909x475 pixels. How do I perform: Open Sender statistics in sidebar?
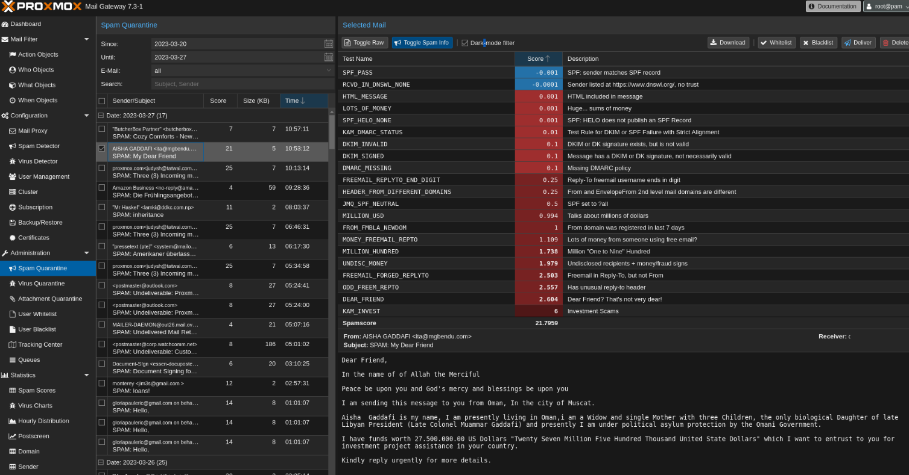(x=28, y=467)
